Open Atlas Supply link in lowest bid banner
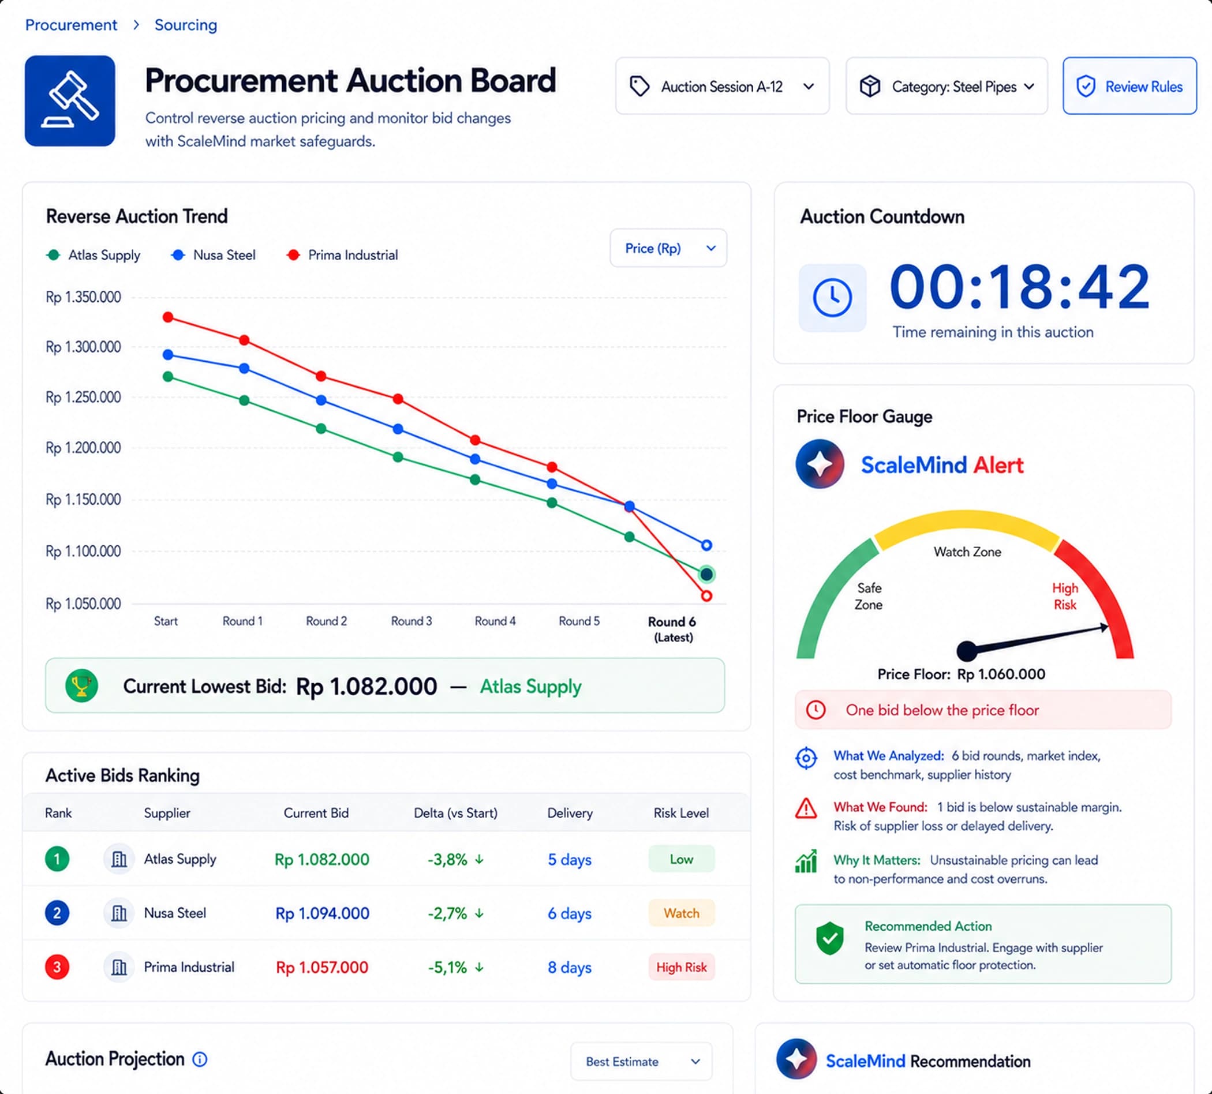The width and height of the screenshot is (1212, 1094). point(530,687)
